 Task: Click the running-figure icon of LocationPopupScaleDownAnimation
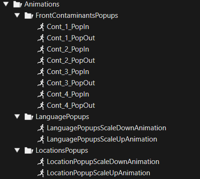point(41,162)
